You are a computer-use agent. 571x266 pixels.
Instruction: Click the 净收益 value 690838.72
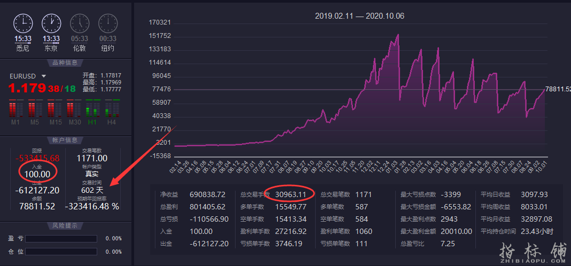coord(208,194)
